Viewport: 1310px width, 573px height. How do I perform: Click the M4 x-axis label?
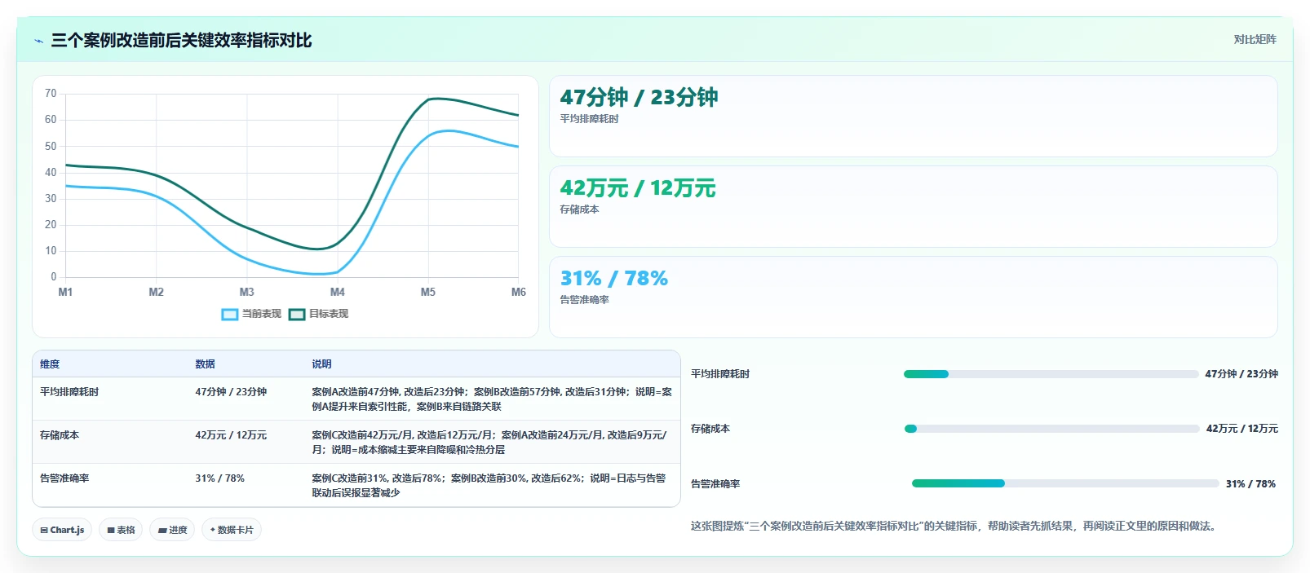[x=337, y=292]
